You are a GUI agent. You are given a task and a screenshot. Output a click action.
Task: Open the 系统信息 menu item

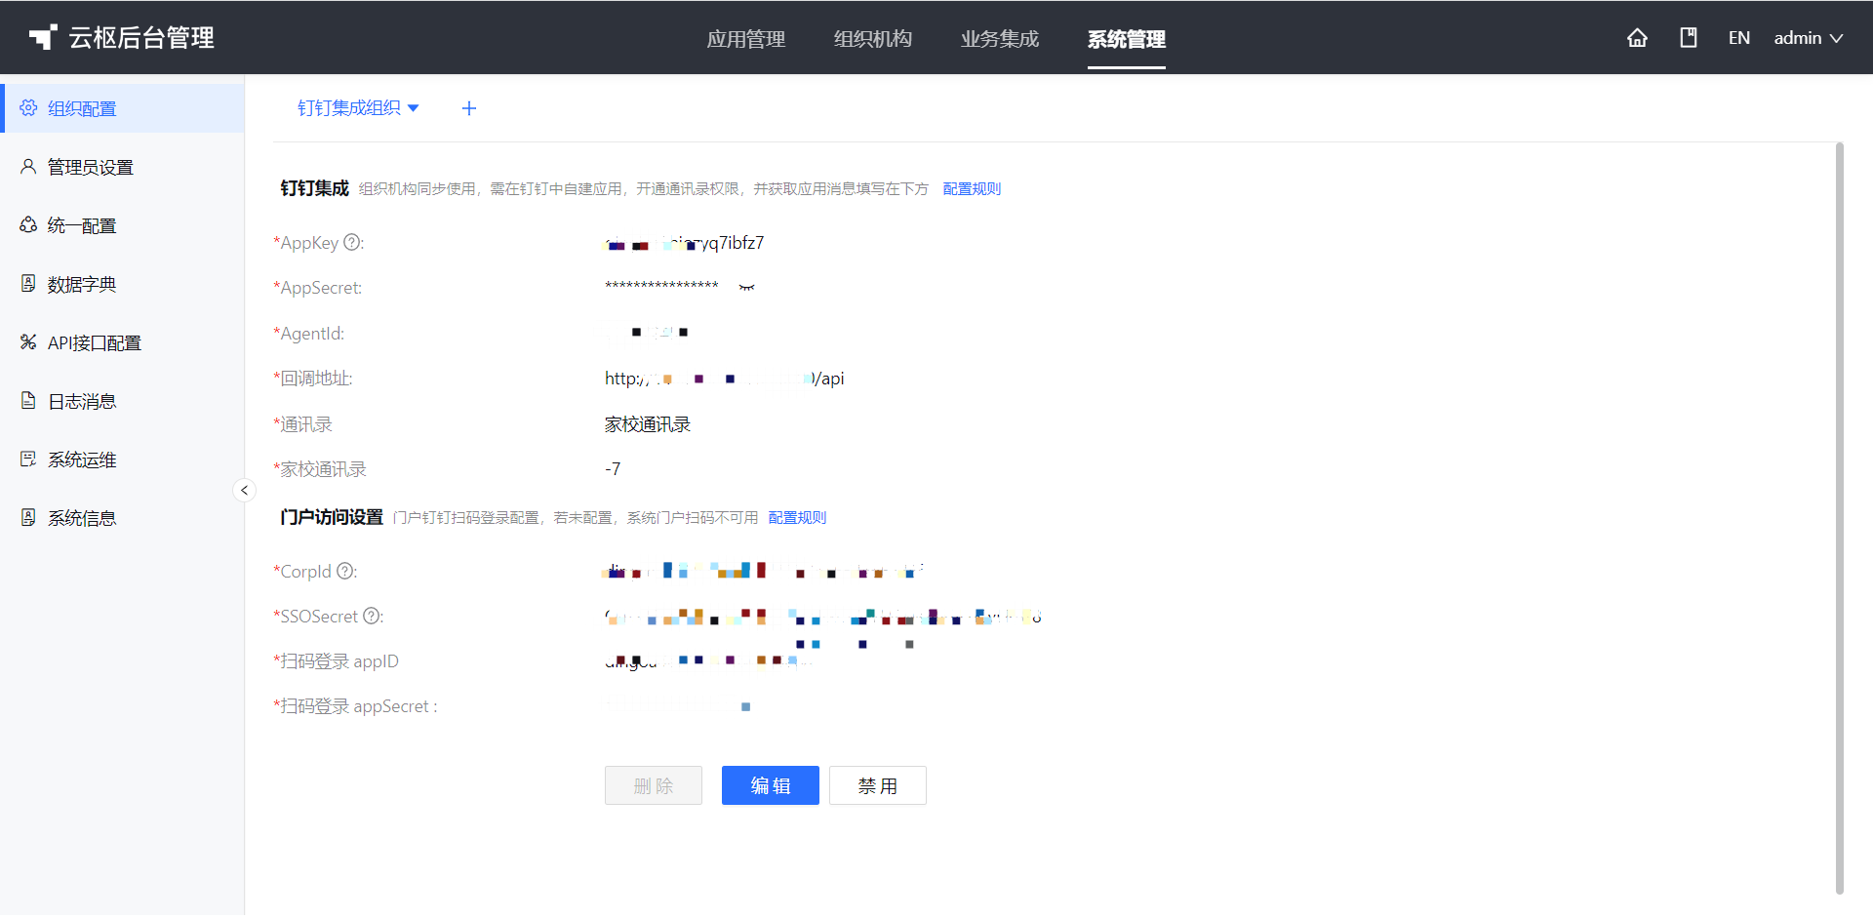click(x=122, y=518)
